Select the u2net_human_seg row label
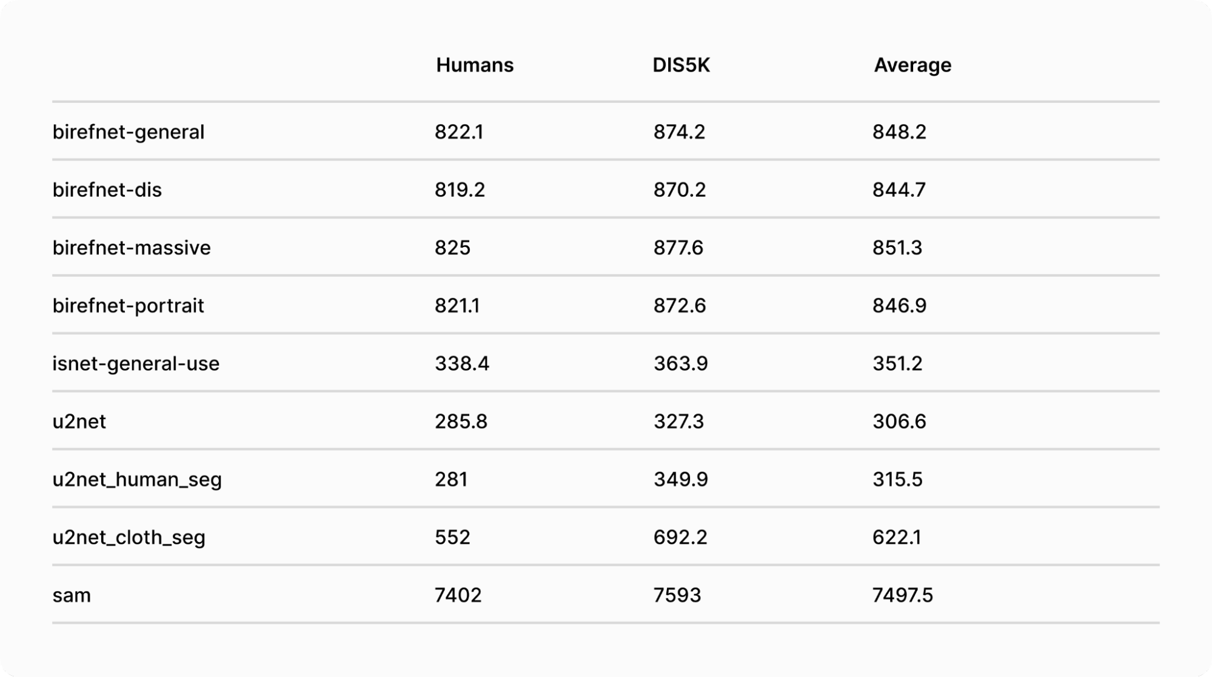Image resolution: width=1212 pixels, height=677 pixels. (x=137, y=480)
